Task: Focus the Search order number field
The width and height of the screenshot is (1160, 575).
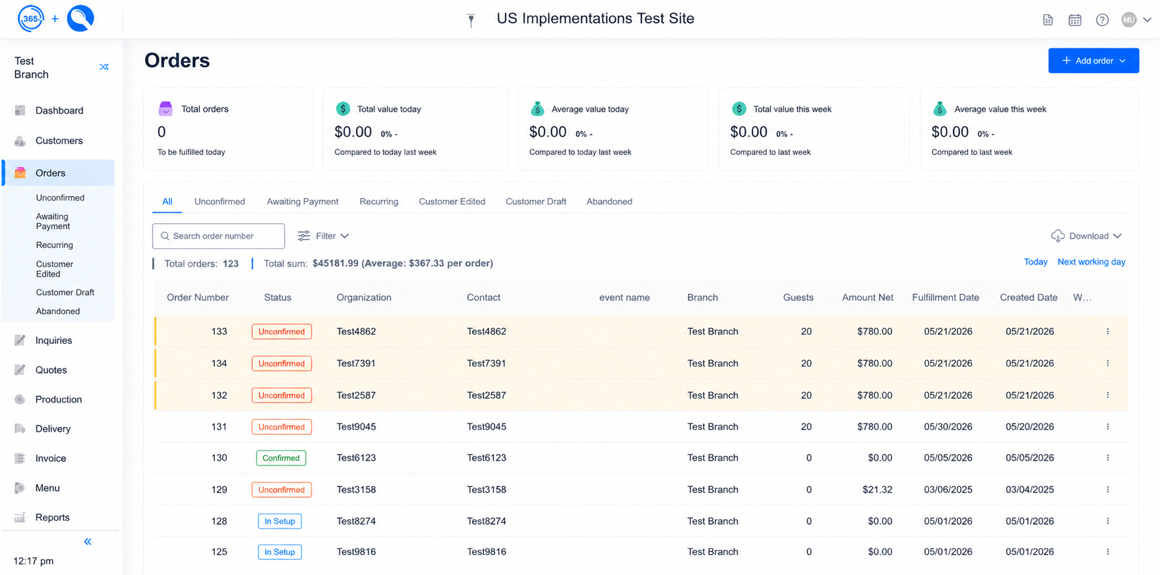Action: pyautogui.click(x=218, y=236)
